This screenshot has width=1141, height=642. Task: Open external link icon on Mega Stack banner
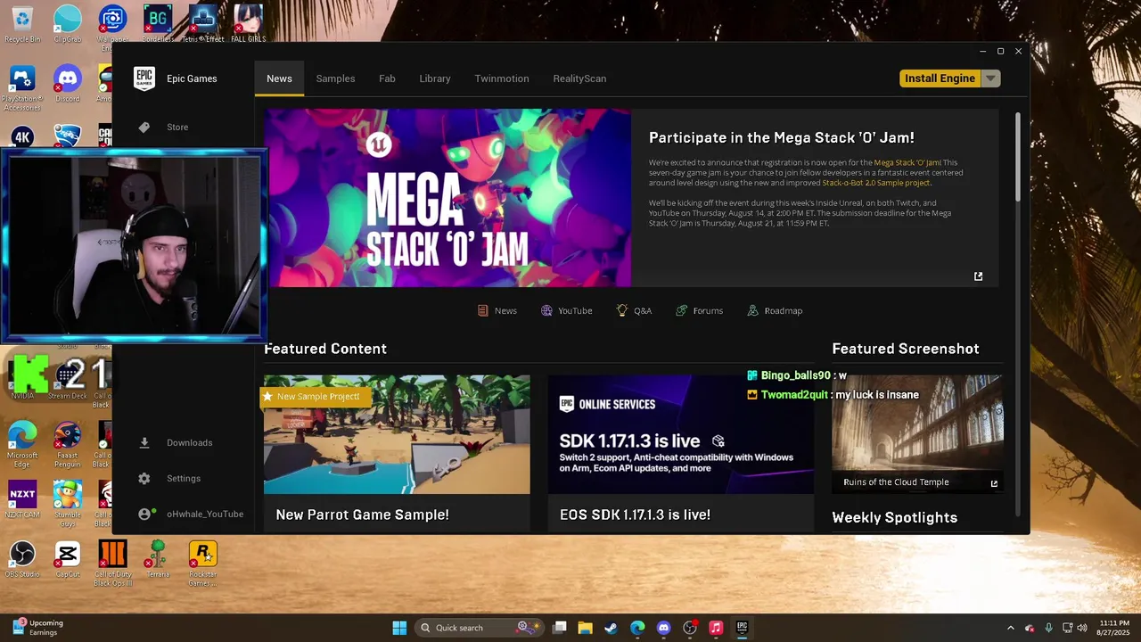(978, 276)
